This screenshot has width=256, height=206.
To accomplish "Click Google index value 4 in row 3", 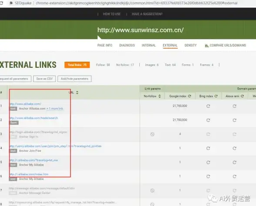I will click(x=180, y=134).
